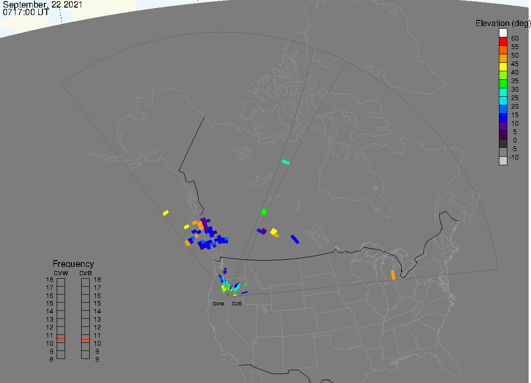Viewport: 531px width, 383px height.
Task: Click the orange echo patch near the Great Lakes
Action: [393, 274]
